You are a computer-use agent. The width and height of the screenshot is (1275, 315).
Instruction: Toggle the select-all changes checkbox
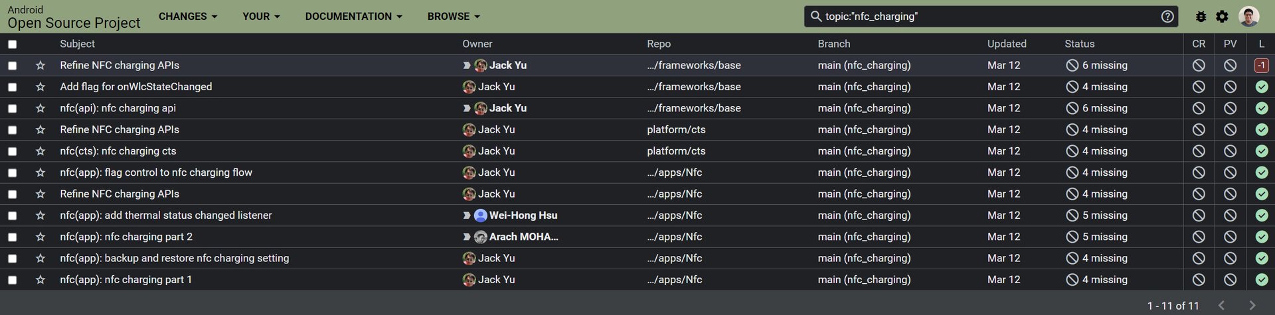click(x=12, y=44)
